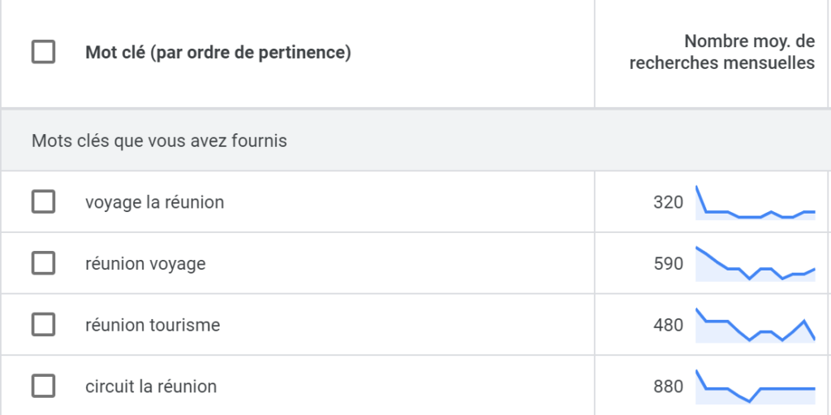Click the 880 monthly searches value
The height and width of the screenshot is (415, 831).
pos(669,387)
